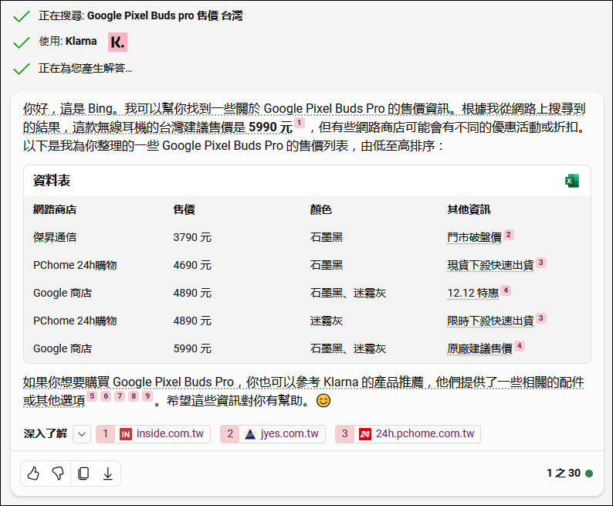Open 24h.pchome.com.tw source link
The width and height of the screenshot is (613, 506).
(408, 434)
